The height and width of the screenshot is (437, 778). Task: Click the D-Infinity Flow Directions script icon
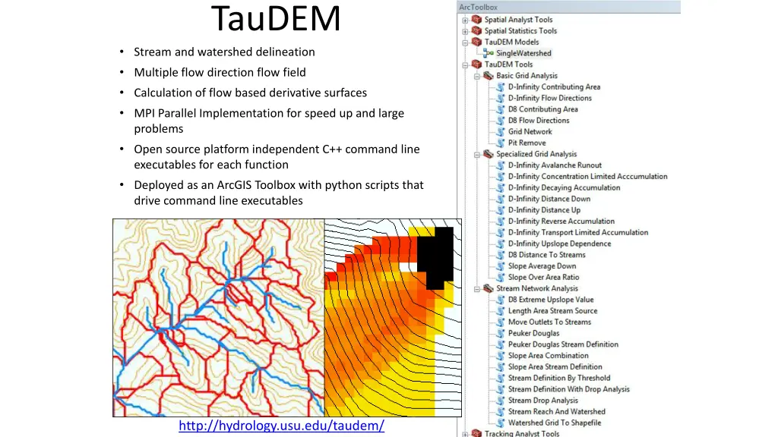point(501,98)
